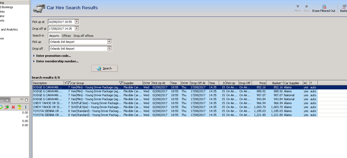Expand Enter promotion code section
347x158 pixels.
point(52,56)
